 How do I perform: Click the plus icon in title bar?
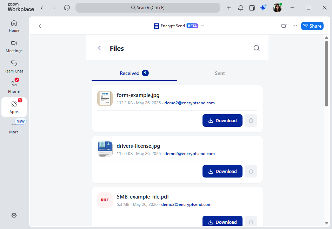(229, 8)
